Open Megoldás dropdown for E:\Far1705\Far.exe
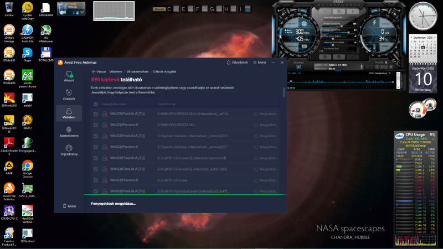This screenshot has width=443, height=249. tap(266, 180)
